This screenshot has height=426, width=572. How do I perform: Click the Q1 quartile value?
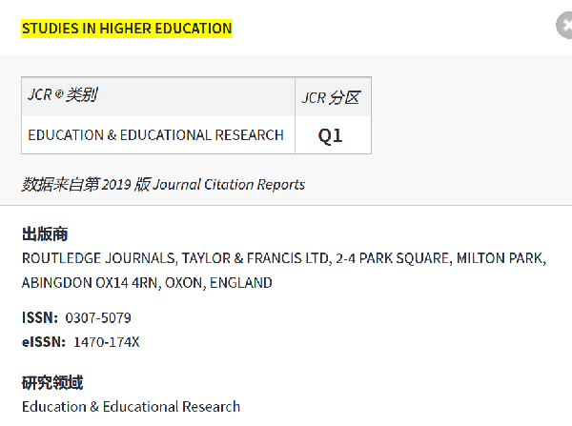point(330,135)
